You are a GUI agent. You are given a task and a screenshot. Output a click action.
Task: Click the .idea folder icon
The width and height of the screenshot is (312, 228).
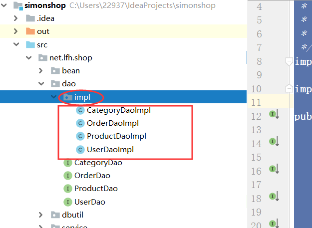coord(30,18)
